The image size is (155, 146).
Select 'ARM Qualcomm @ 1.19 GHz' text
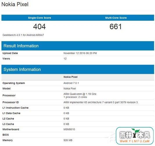pos(80,94)
